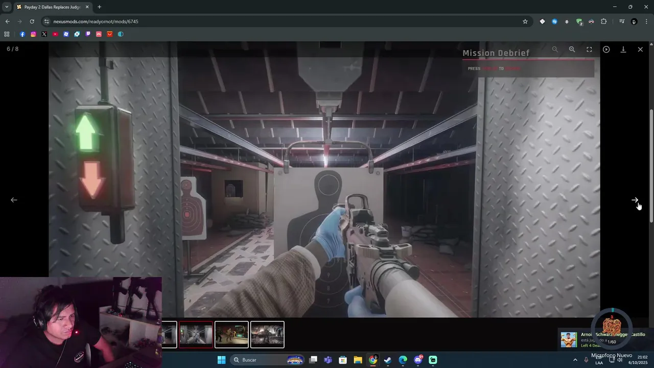Open the Payday 2 Dallas browser tab

(53, 7)
